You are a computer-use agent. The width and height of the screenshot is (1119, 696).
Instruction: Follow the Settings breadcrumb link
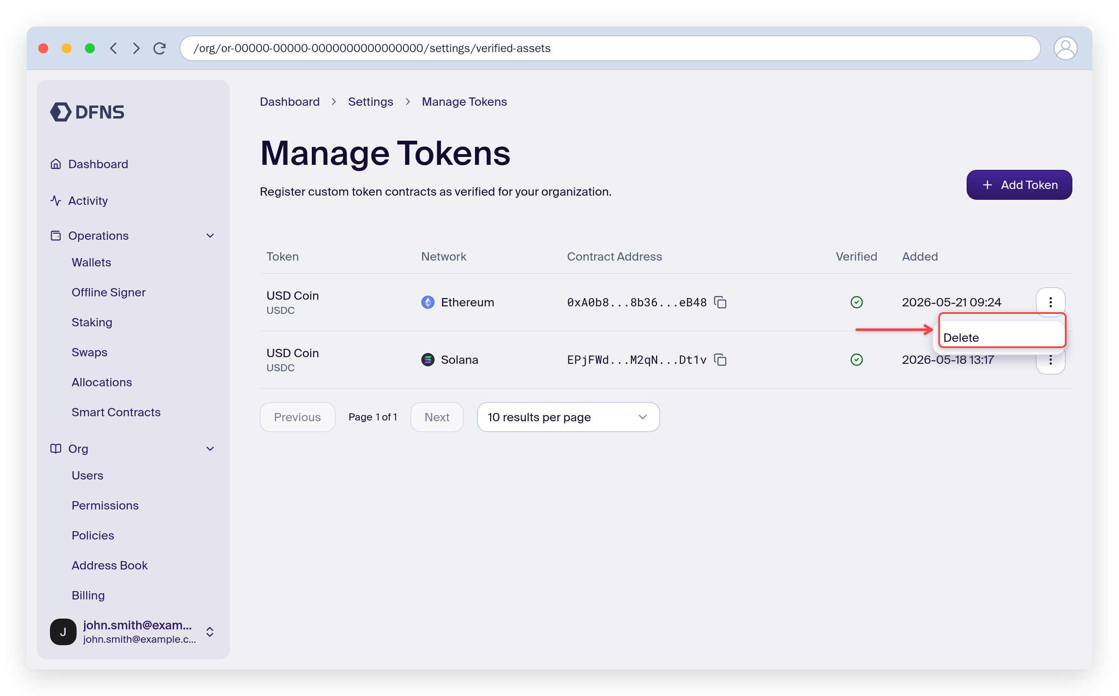(x=371, y=102)
